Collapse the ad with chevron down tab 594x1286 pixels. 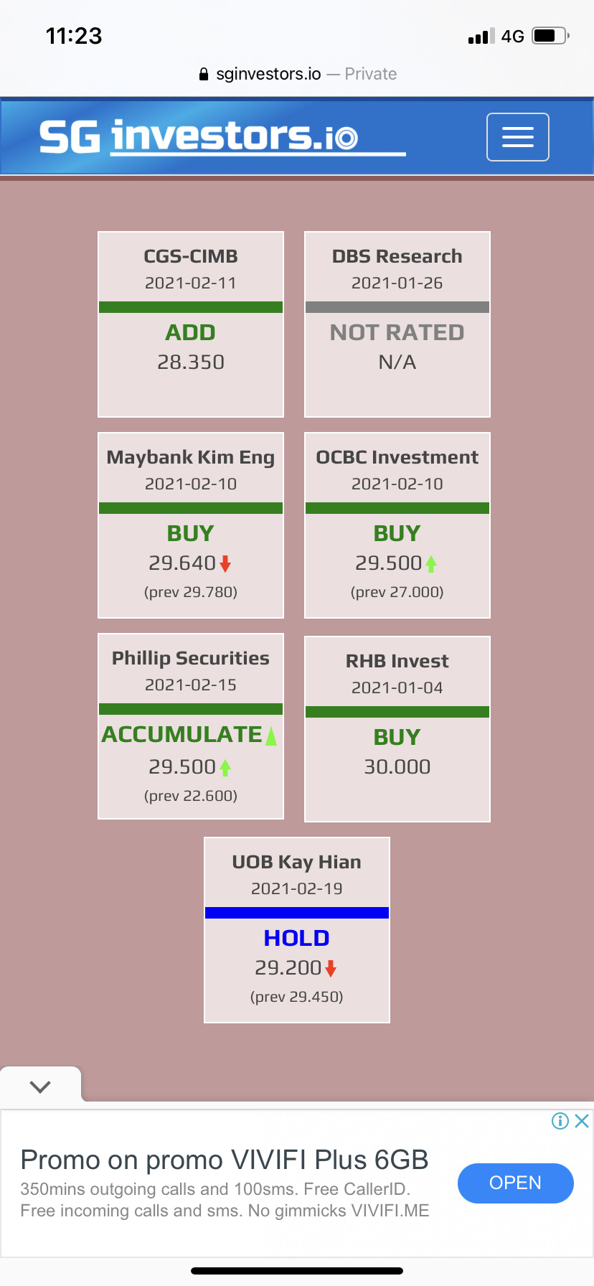click(40, 1086)
